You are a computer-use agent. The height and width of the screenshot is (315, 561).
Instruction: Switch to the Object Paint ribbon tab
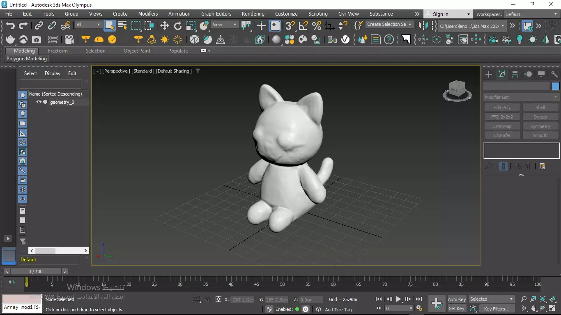pos(137,51)
